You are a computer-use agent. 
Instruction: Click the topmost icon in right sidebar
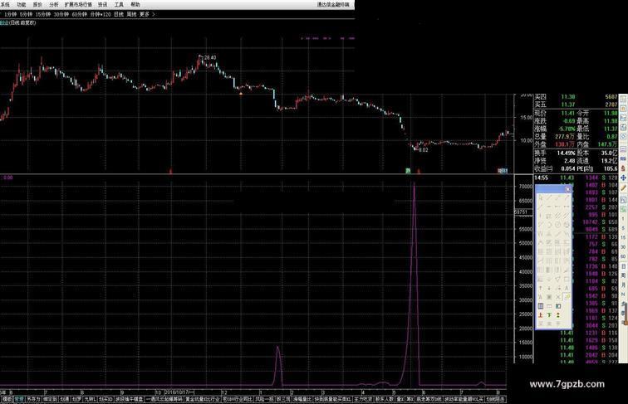[623, 99]
